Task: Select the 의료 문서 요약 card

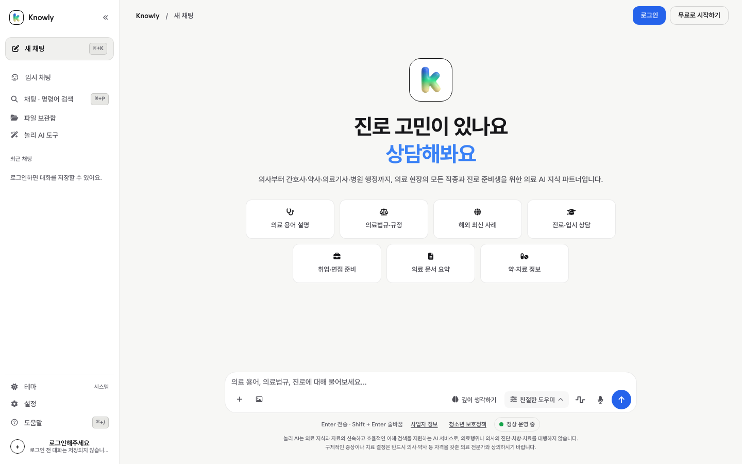Action: coord(431,263)
